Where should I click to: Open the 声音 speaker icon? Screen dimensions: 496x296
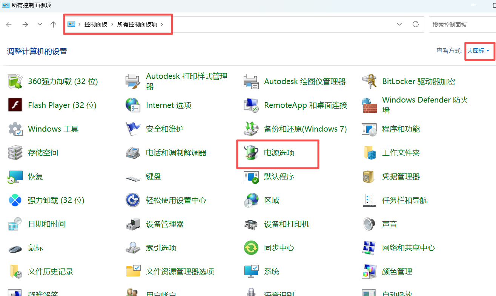(369, 224)
